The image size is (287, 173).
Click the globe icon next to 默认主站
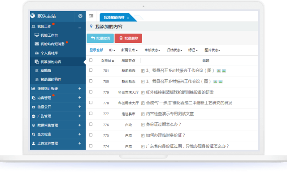(x=33, y=16)
